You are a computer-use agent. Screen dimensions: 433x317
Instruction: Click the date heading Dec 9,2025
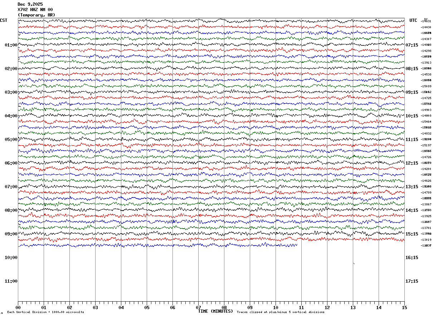30,4
